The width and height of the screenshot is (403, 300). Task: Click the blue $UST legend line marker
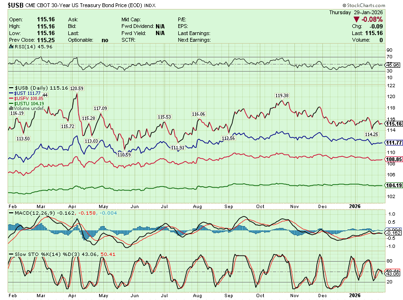11,93
